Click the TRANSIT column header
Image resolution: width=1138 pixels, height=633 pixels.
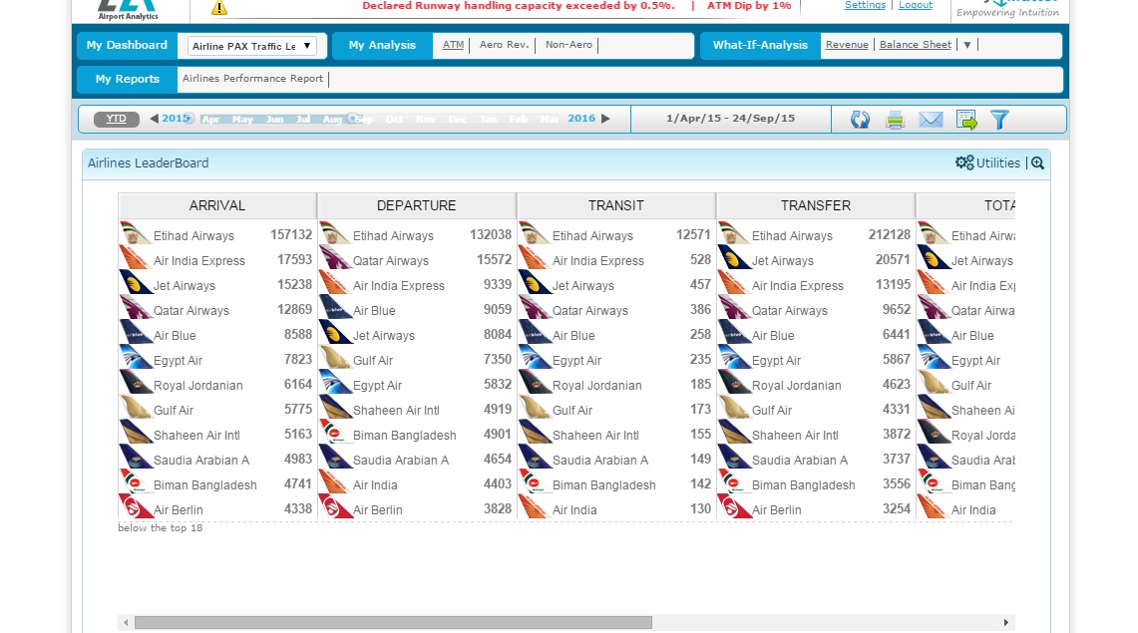616,205
